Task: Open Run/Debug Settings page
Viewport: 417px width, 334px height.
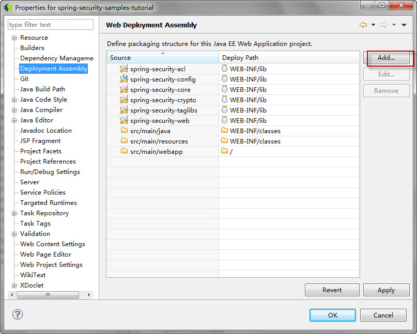Action: (50, 172)
